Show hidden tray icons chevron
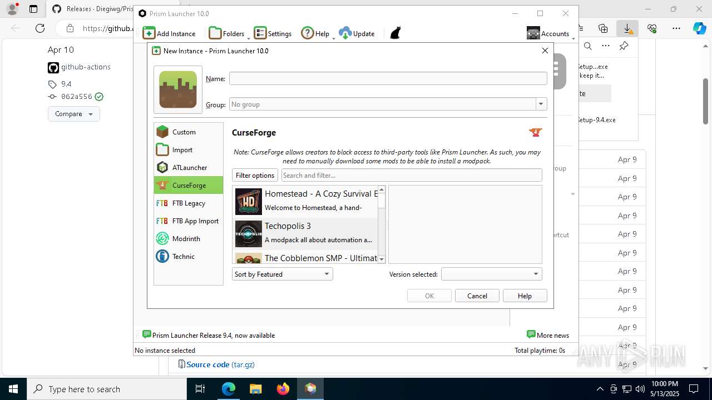Viewport: 712px width, 400px height. coord(600,389)
